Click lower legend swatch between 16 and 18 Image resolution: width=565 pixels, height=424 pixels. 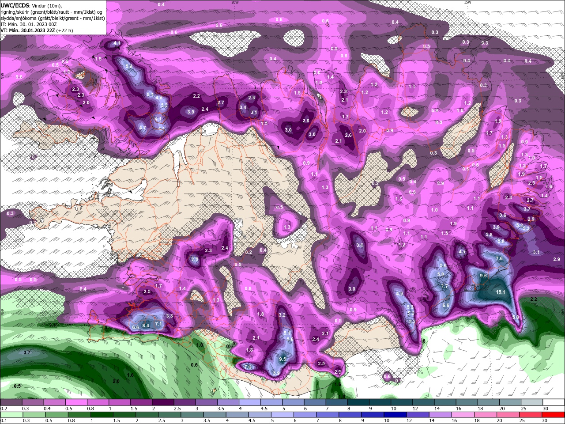point(463,414)
